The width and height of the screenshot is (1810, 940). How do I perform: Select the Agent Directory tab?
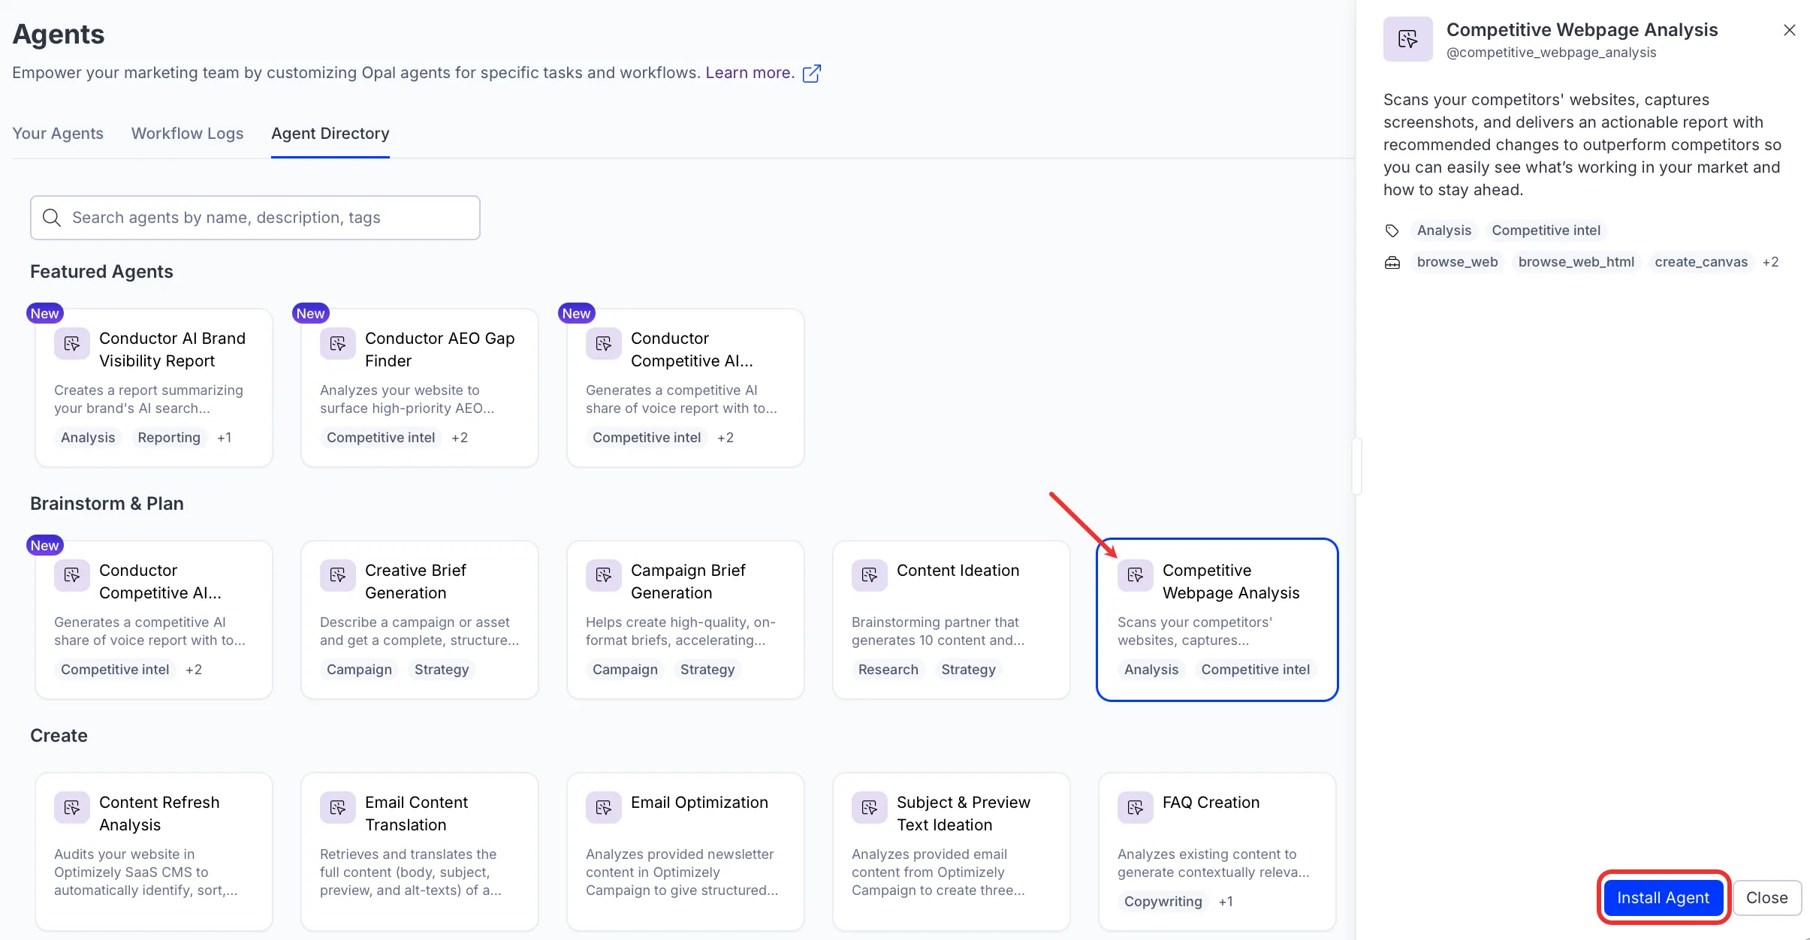coord(330,134)
